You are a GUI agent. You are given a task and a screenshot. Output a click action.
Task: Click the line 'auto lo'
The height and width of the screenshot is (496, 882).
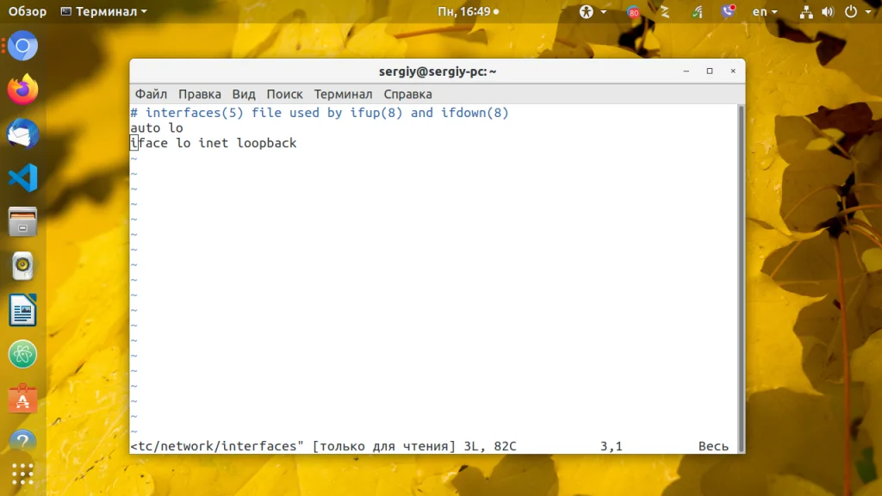157,127
